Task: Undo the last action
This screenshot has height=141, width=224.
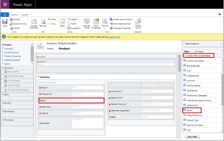Action: (52, 19)
